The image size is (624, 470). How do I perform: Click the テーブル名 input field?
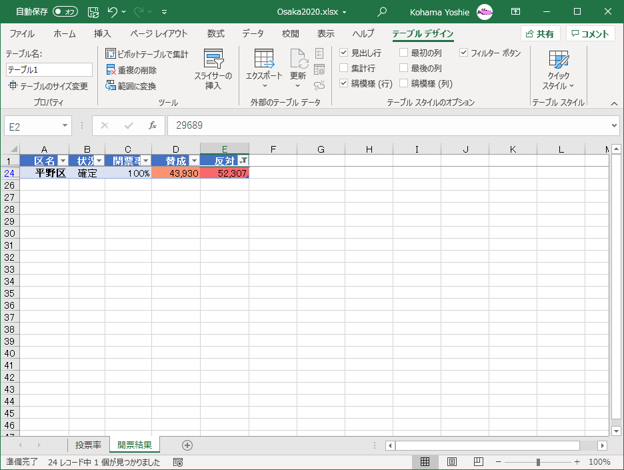(49, 69)
